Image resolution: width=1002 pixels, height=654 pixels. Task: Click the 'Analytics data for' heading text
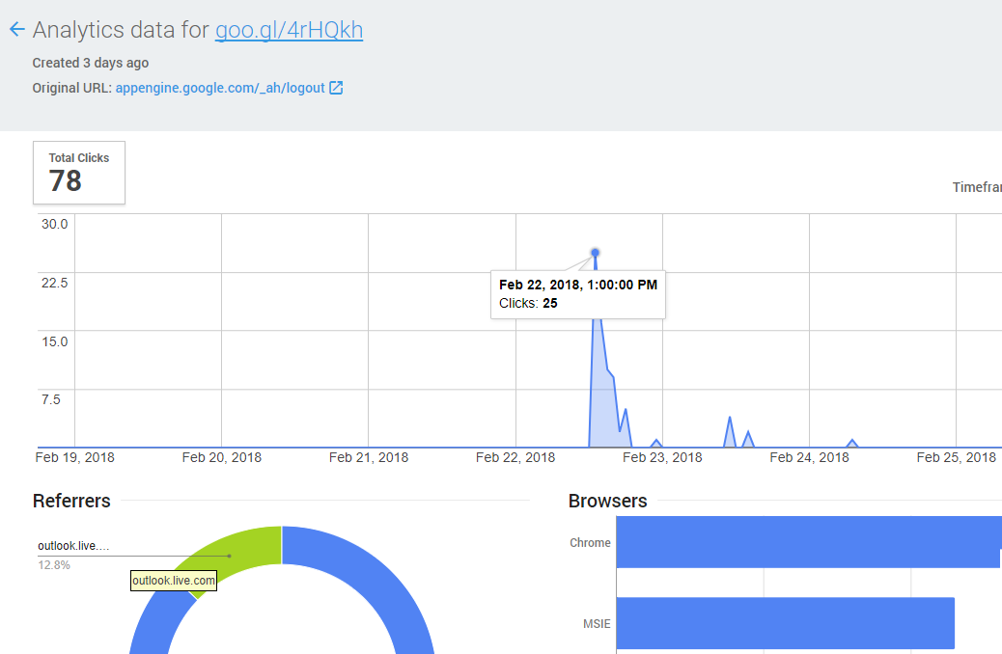pyautogui.click(x=121, y=30)
